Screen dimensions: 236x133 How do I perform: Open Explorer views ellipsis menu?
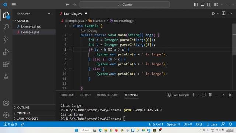[50, 13]
